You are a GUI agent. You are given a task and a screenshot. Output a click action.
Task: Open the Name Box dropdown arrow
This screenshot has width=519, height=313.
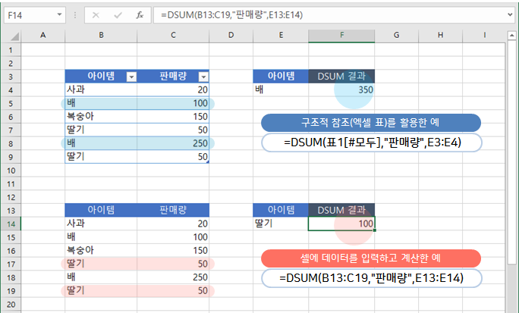tap(60, 15)
